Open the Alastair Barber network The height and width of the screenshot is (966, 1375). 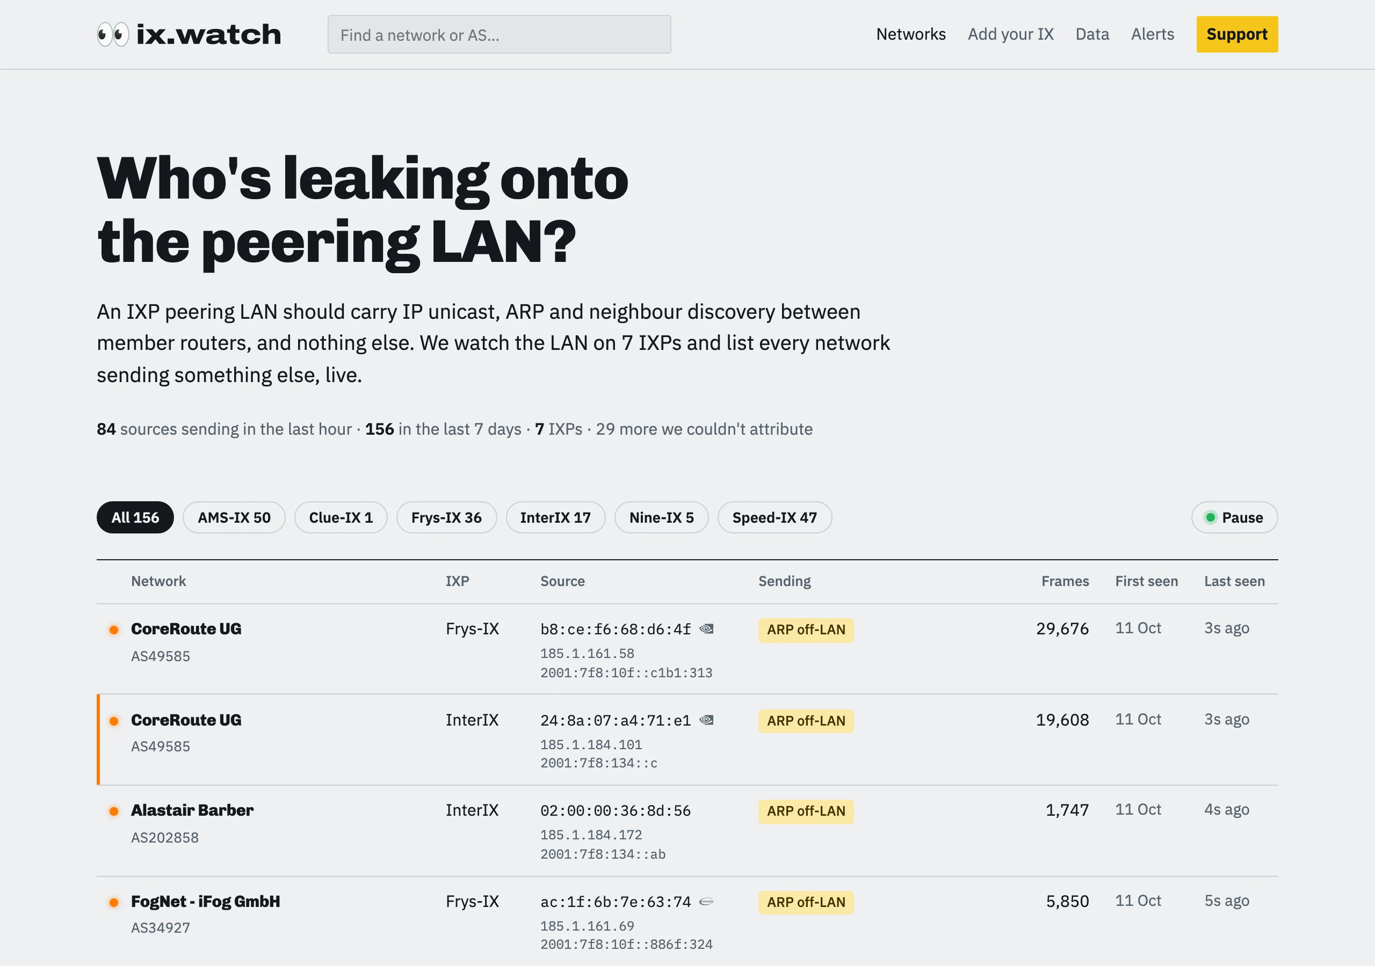point(192,810)
